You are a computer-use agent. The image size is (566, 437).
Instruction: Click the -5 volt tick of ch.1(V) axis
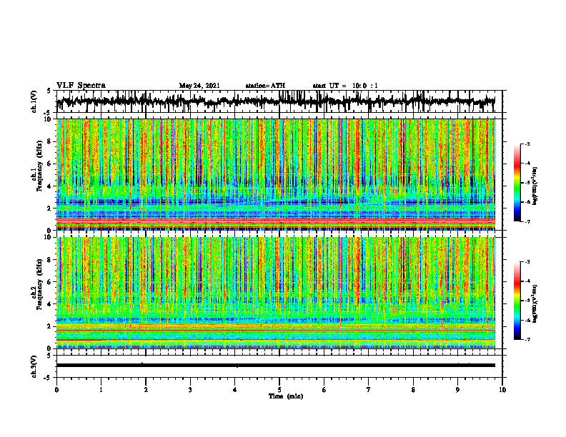click(48, 112)
